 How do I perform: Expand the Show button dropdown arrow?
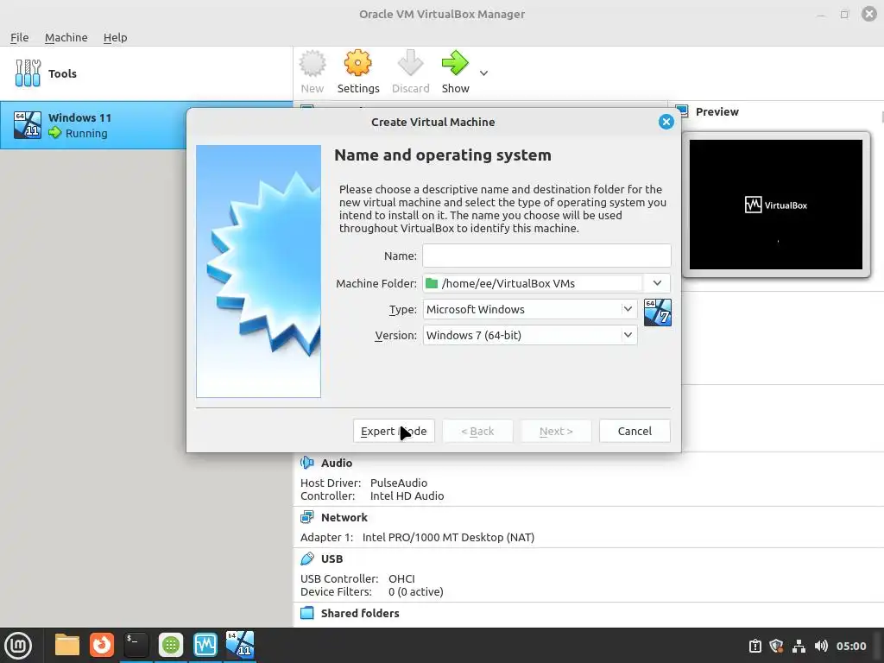483,73
